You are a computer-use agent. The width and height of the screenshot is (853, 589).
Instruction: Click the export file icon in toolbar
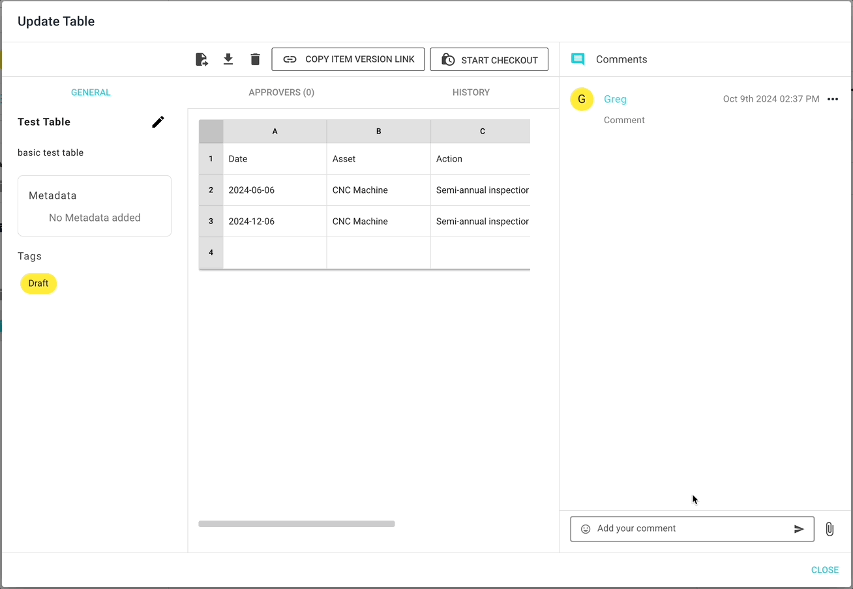click(202, 59)
